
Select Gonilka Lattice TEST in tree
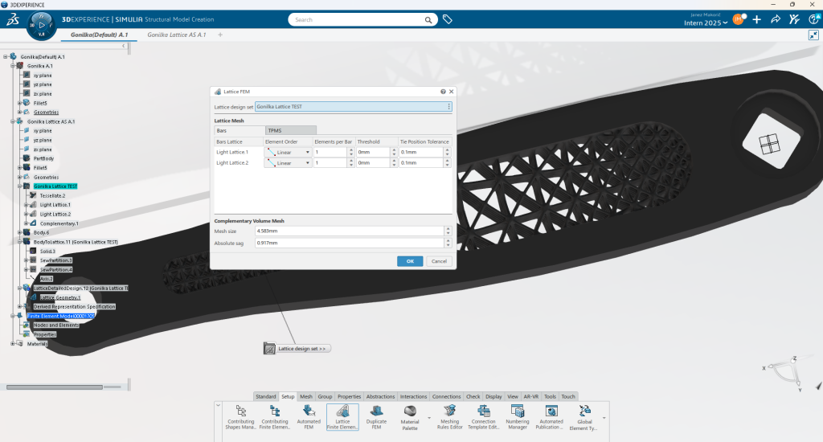pyautogui.click(x=55, y=186)
